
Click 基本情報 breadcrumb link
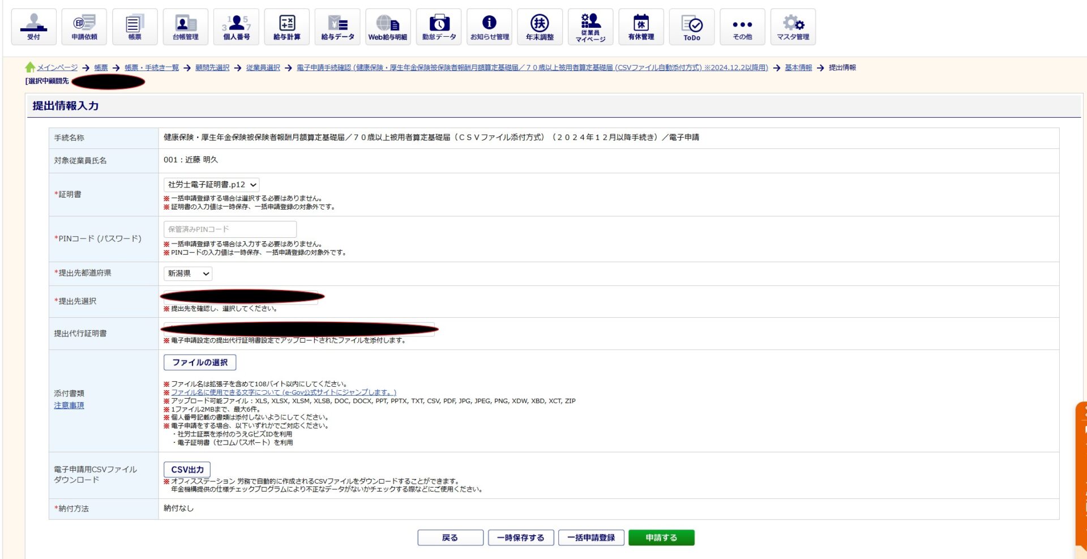tap(798, 67)
